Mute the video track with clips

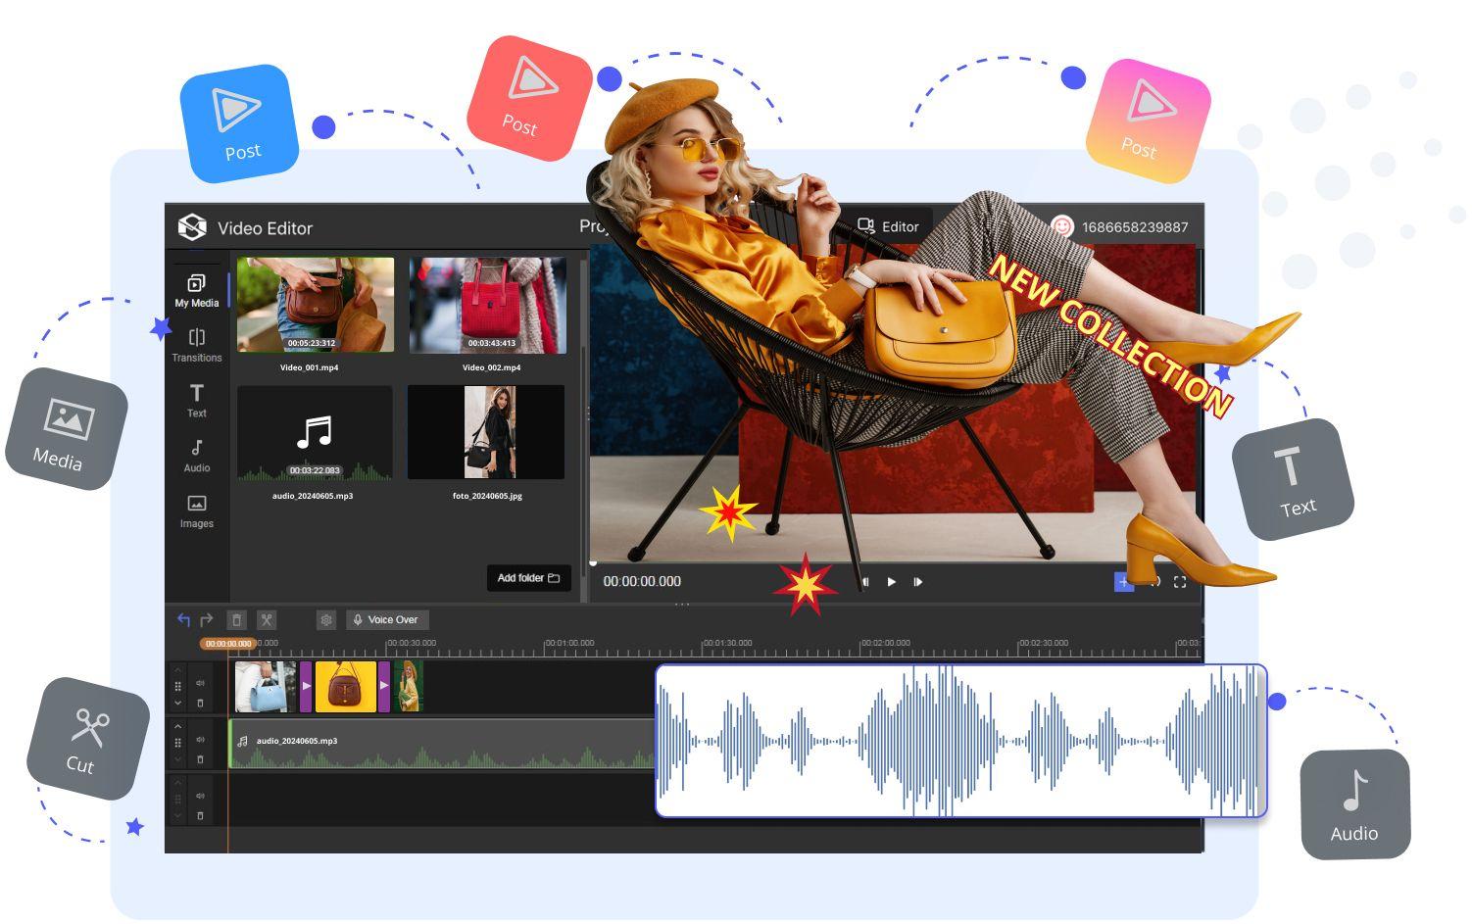pyautogui.click(x=200, y=683)
